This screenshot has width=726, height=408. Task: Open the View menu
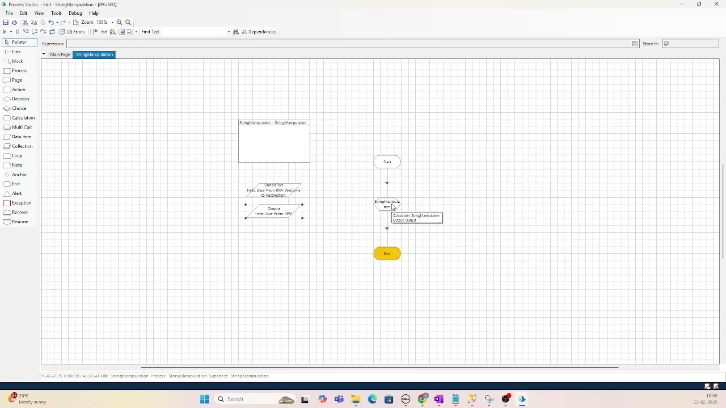click(x=39, y=13)
